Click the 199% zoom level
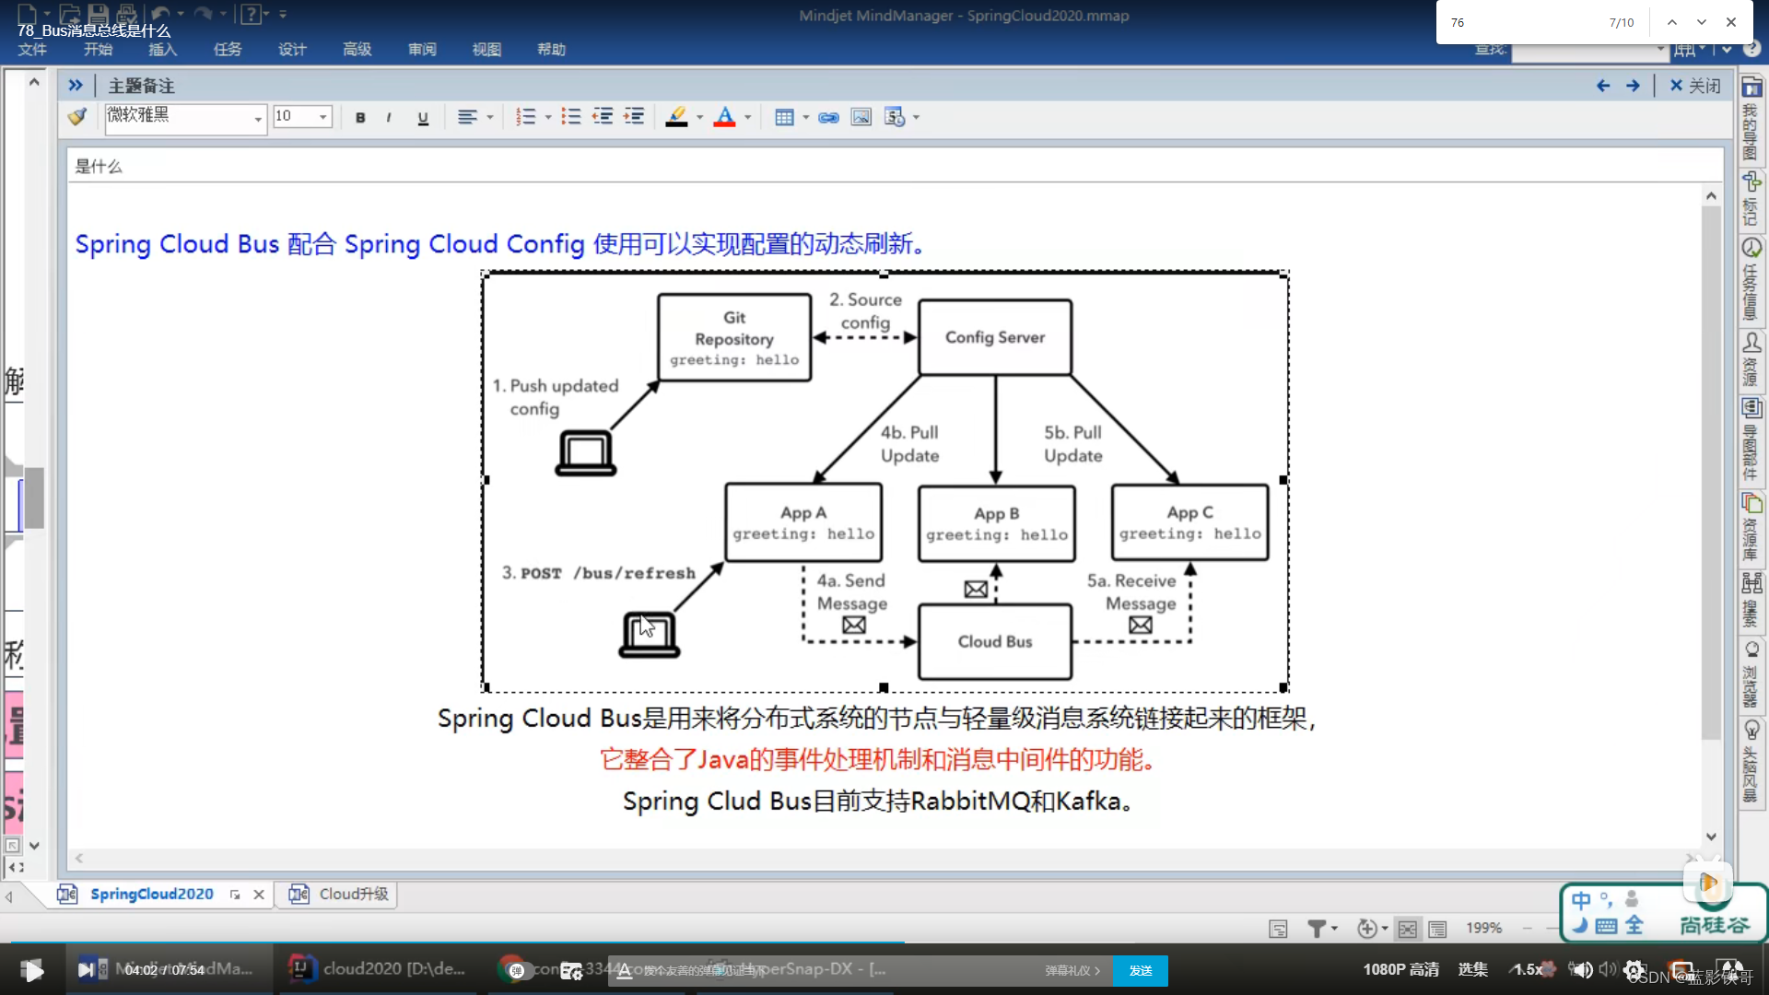Image resolution: width=1769 pixels, height=995 pixels. (1483, 928)
